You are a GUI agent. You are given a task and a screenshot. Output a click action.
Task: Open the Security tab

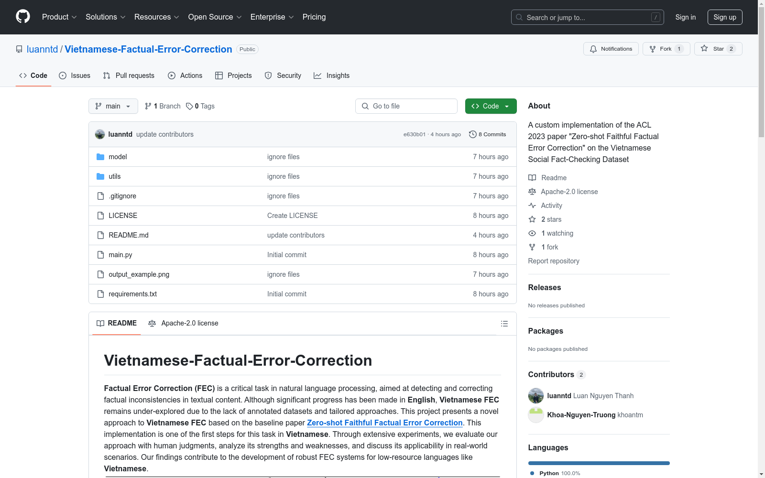pyautogui.click(x=283, y=76)
